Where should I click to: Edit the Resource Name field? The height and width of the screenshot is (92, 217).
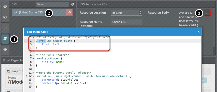pyautogui.click(x=127, y=22)
